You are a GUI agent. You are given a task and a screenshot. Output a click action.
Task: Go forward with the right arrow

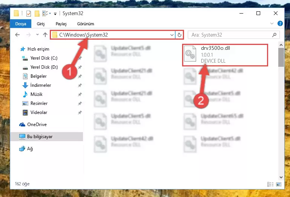[x=29, y=35]
